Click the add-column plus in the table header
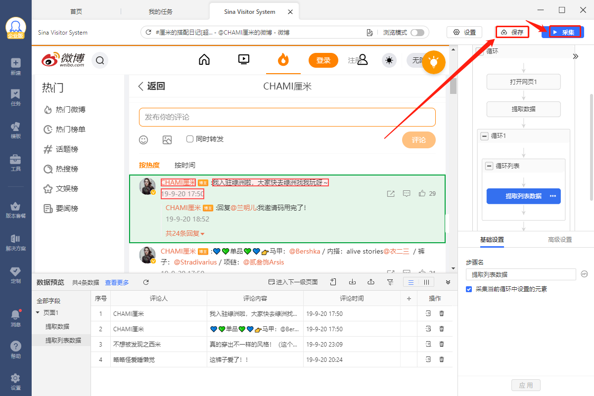Image resolution: width=594 pixels, height=396 pixels. click(x=409, y=299)
